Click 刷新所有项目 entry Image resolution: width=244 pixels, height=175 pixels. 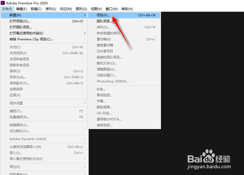[44, 65]
